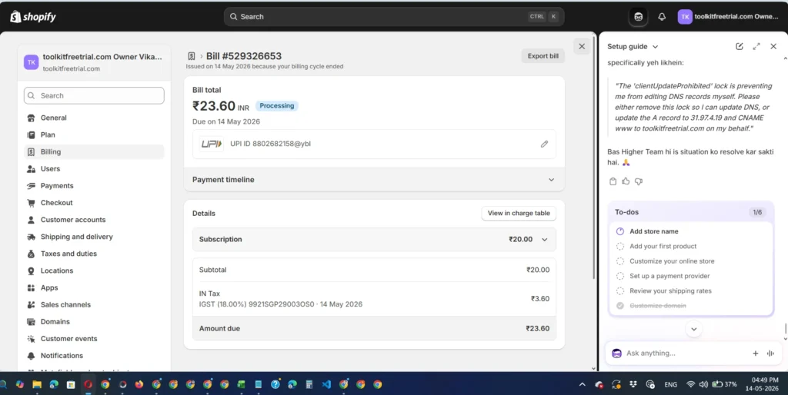Image resolution: width=788 pixels, height=395 pixels.
Task: Open Visual Studio Code from taskbar
Action: (326, 384)
